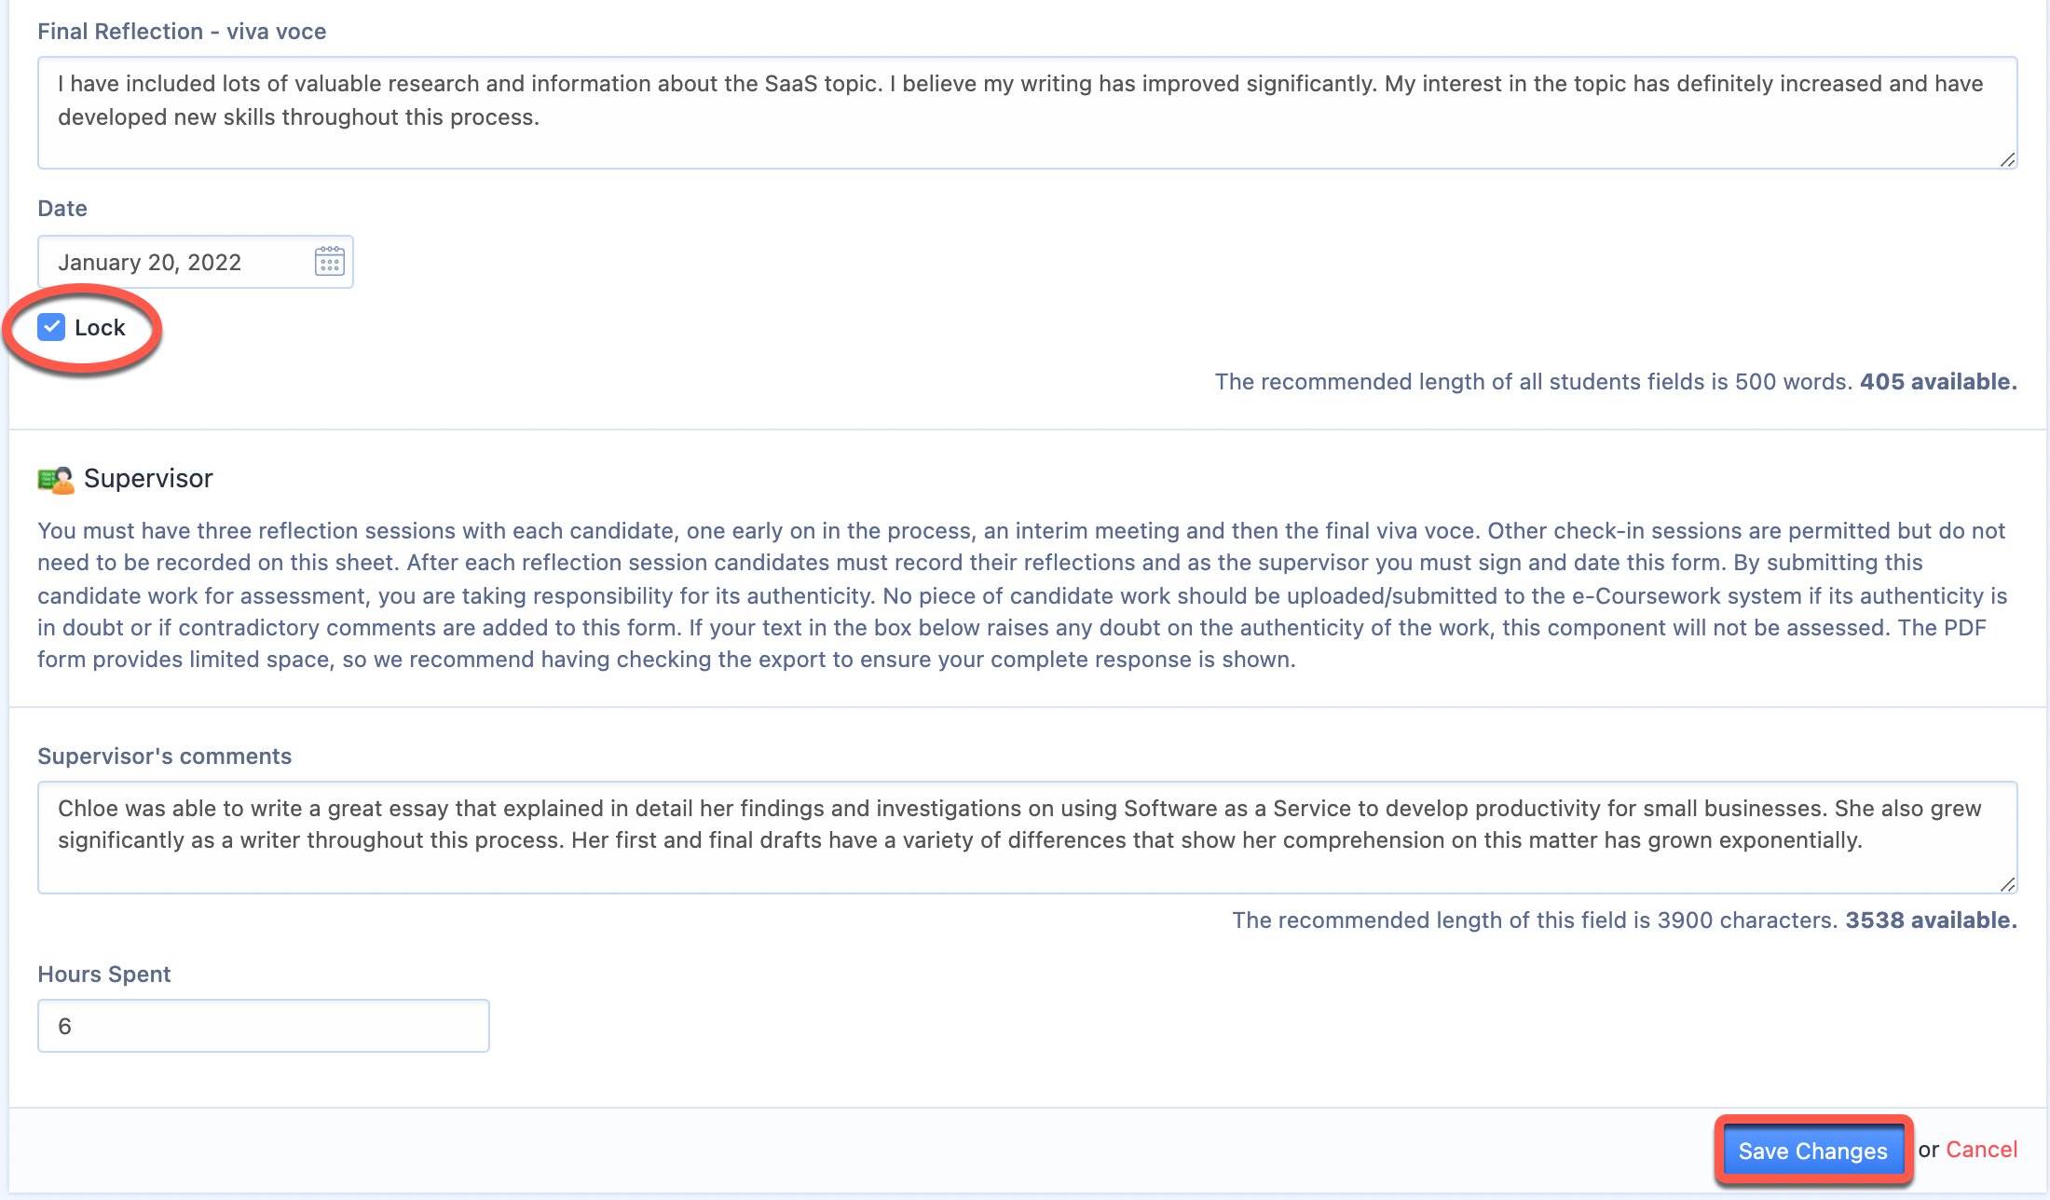
Task: Click the Hours Spent input showing 6
Action: (264, 1026)
